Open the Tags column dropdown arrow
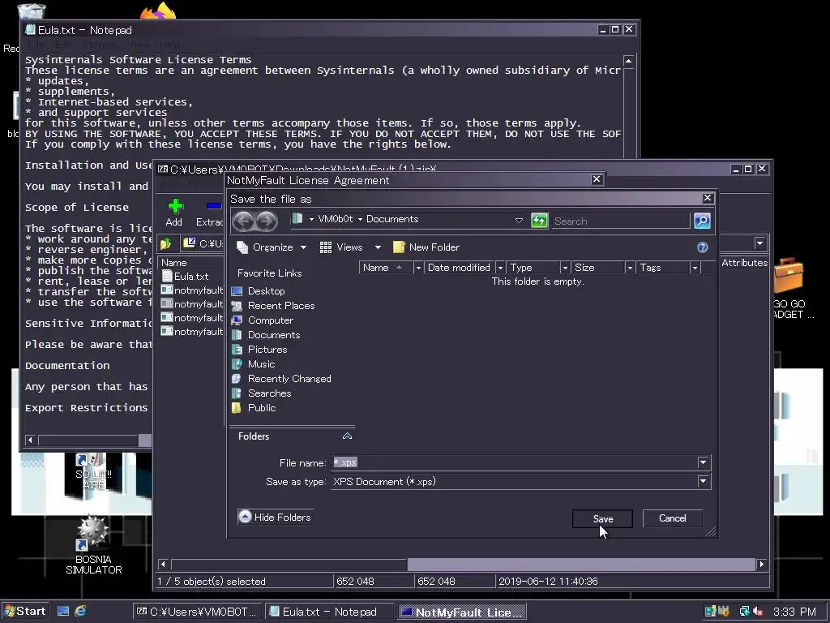Image resolution: width=830 pixels, height=623 pixels. pyautogui.click(x=695, y=268)
